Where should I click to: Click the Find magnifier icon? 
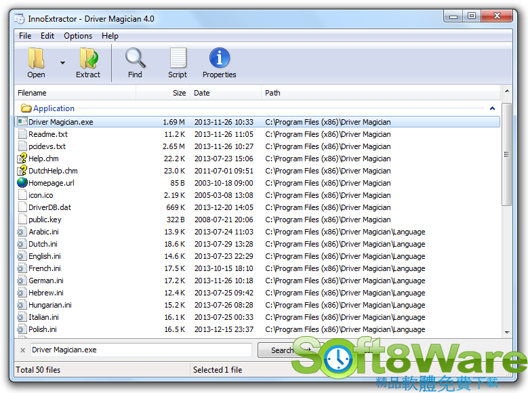pyautogui.click(x=136, y=58)
